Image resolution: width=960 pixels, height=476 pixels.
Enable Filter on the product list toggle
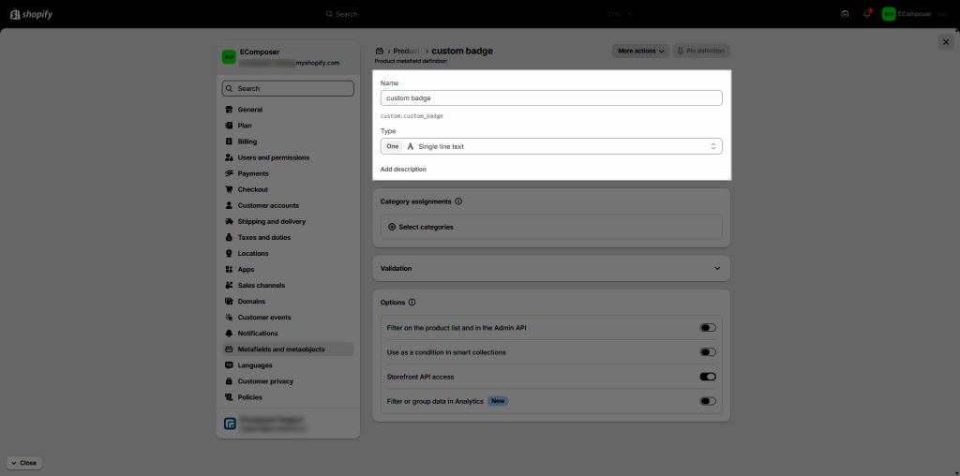[707, 328]
